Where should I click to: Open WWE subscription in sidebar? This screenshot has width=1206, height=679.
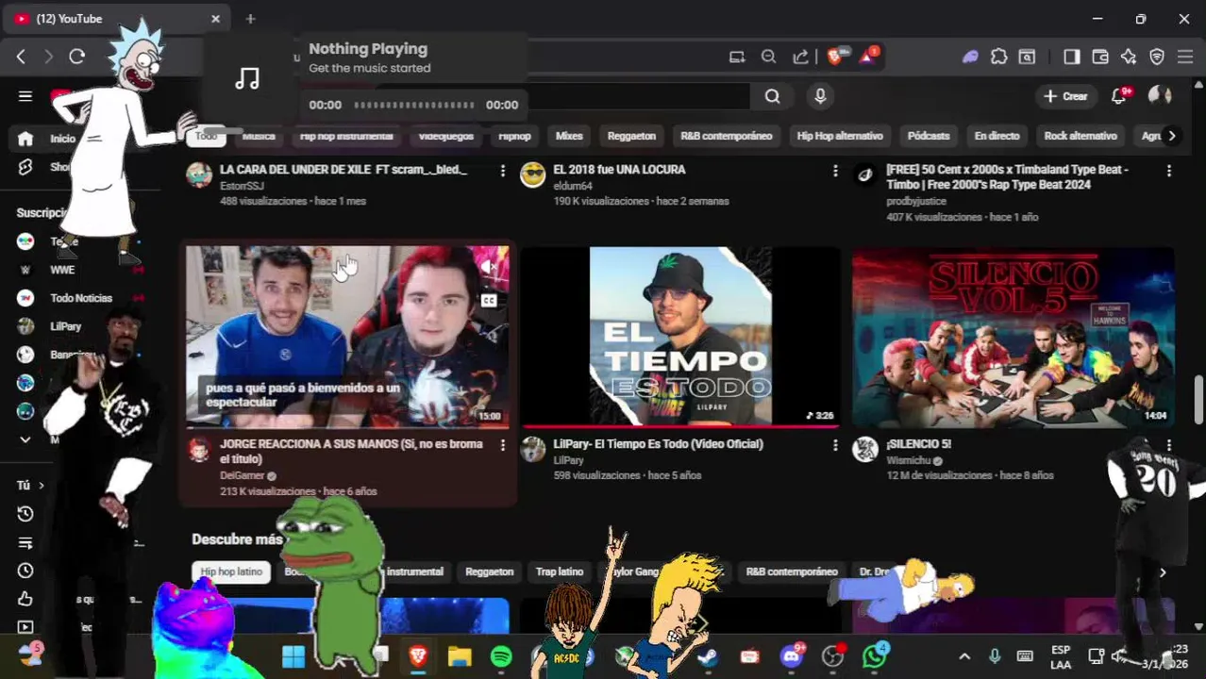62,270
